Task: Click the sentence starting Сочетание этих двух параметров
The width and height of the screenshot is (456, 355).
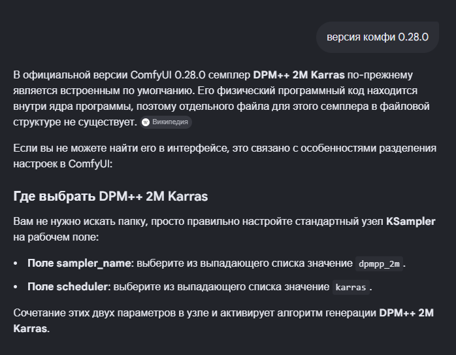Action: click(x=223, y=320)
